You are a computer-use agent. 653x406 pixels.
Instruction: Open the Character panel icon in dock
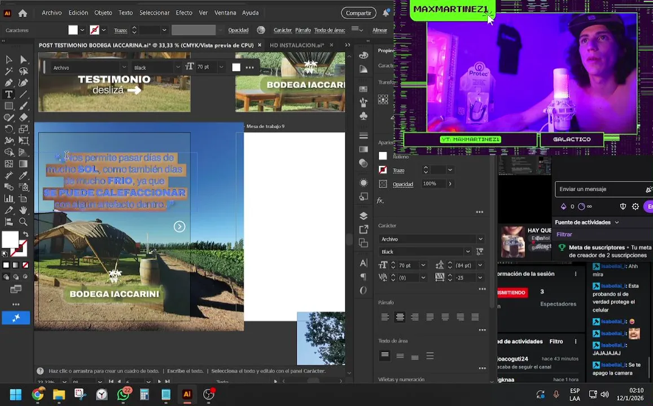point(363,263)
